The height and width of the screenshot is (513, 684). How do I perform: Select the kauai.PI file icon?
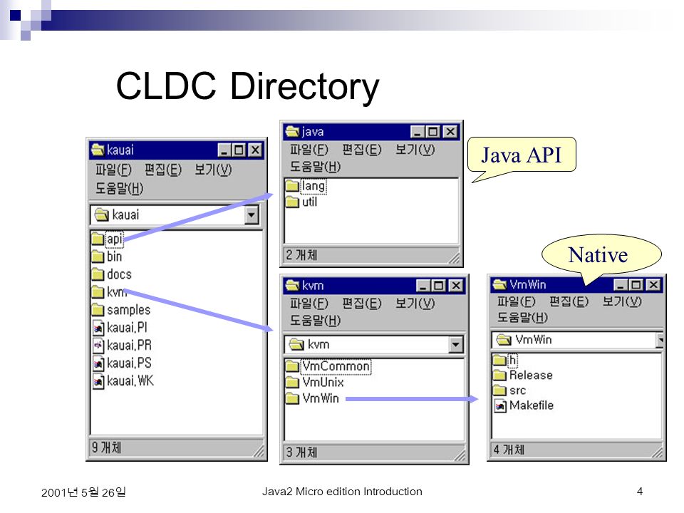(98, 328)
